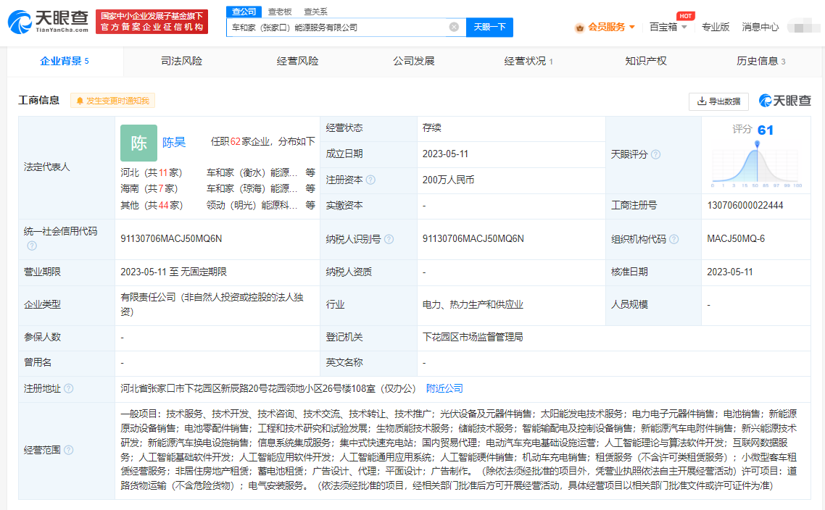Click 领动（明光）能源科 company link

pos(252,206)
